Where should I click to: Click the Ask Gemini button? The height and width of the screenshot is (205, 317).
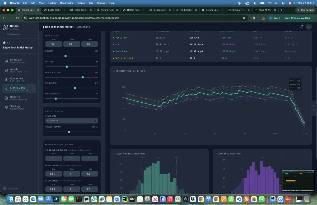pyautogui.click(x=305, y=10)
